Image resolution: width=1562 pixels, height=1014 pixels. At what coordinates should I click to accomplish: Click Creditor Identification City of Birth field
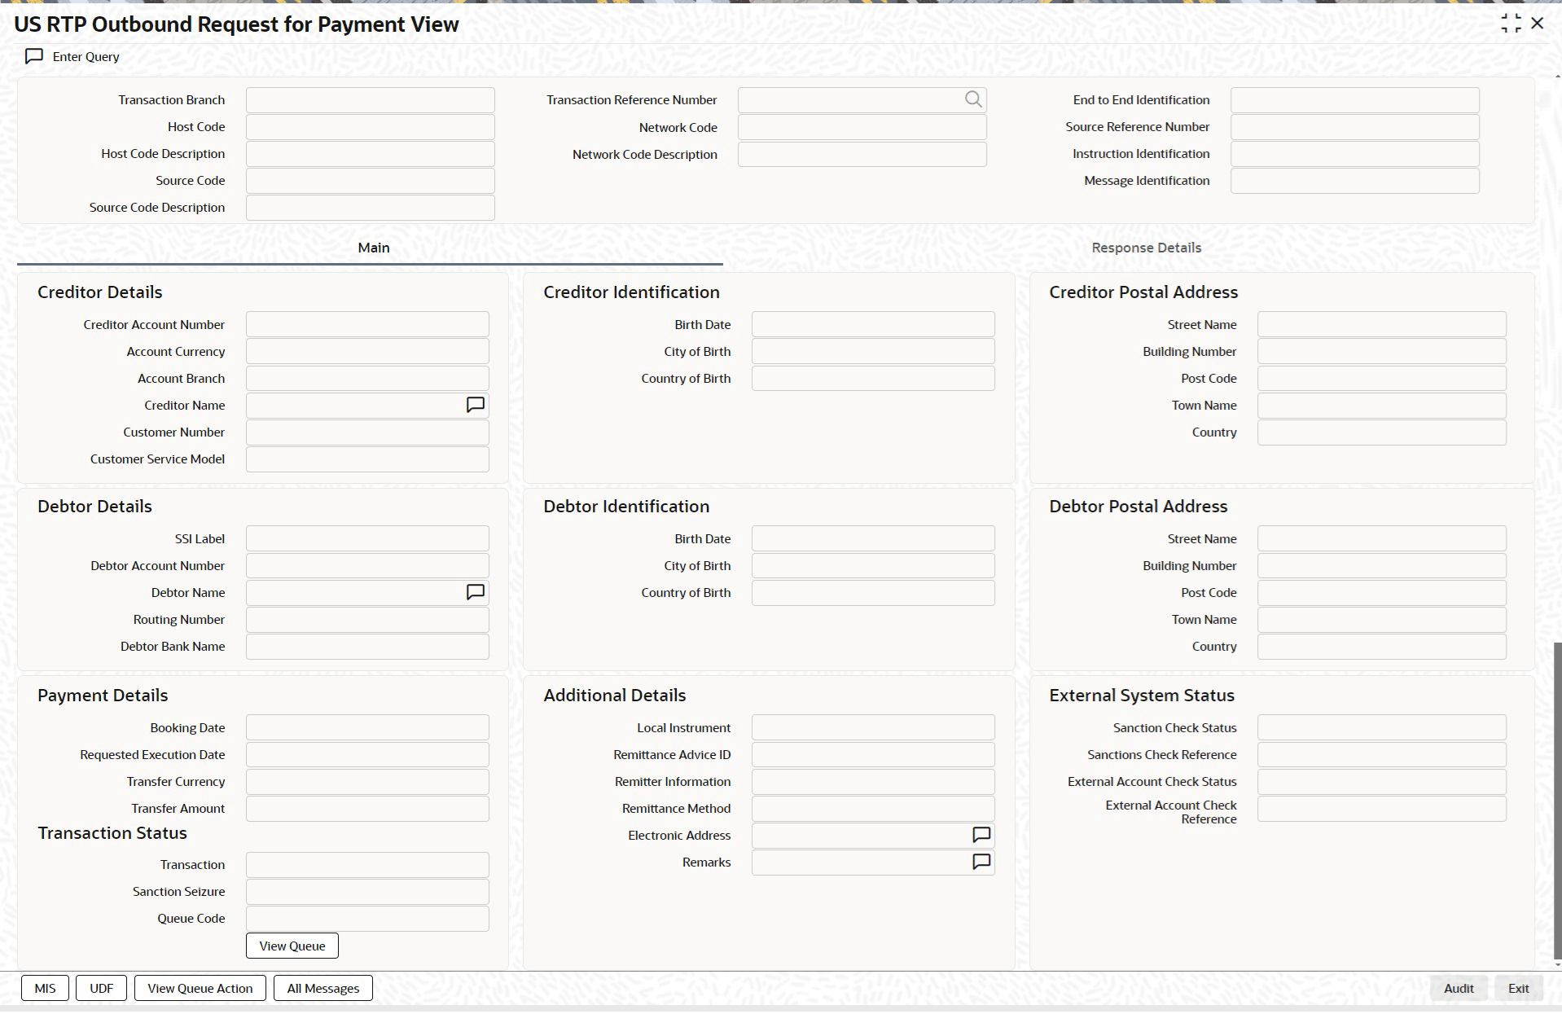[873, 351]
